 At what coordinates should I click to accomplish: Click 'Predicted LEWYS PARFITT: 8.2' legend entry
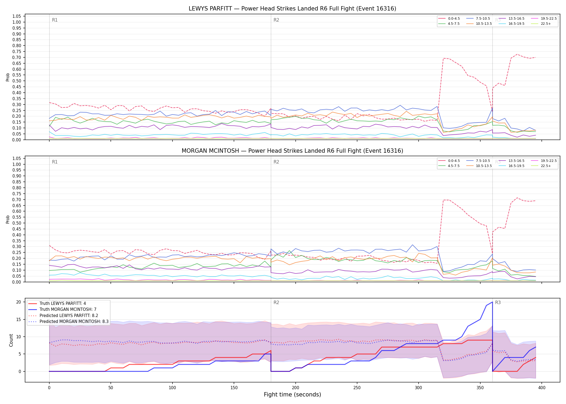[x=63, y=316]
